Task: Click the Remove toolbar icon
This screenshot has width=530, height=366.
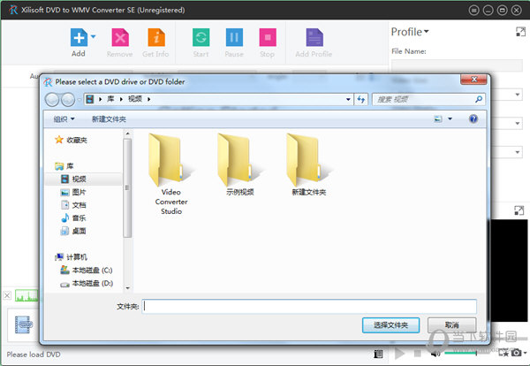Action: click(120, 37)
